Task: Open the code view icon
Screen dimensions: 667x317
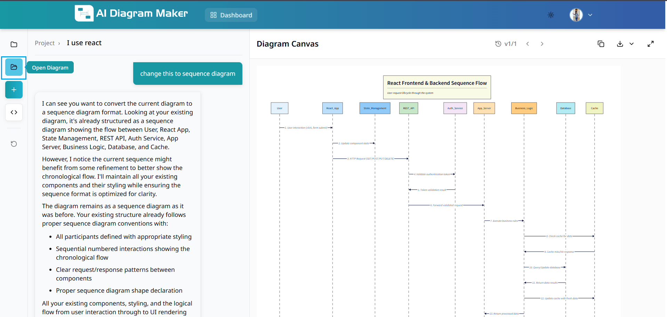Action: tap(14, 112)
